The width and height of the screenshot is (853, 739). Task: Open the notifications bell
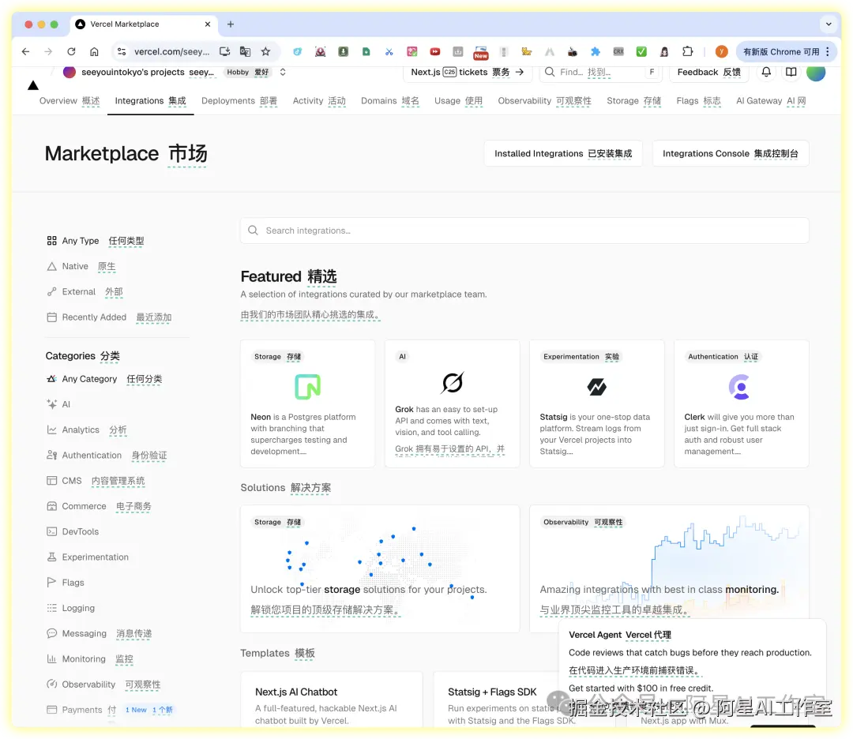(766, 72)
